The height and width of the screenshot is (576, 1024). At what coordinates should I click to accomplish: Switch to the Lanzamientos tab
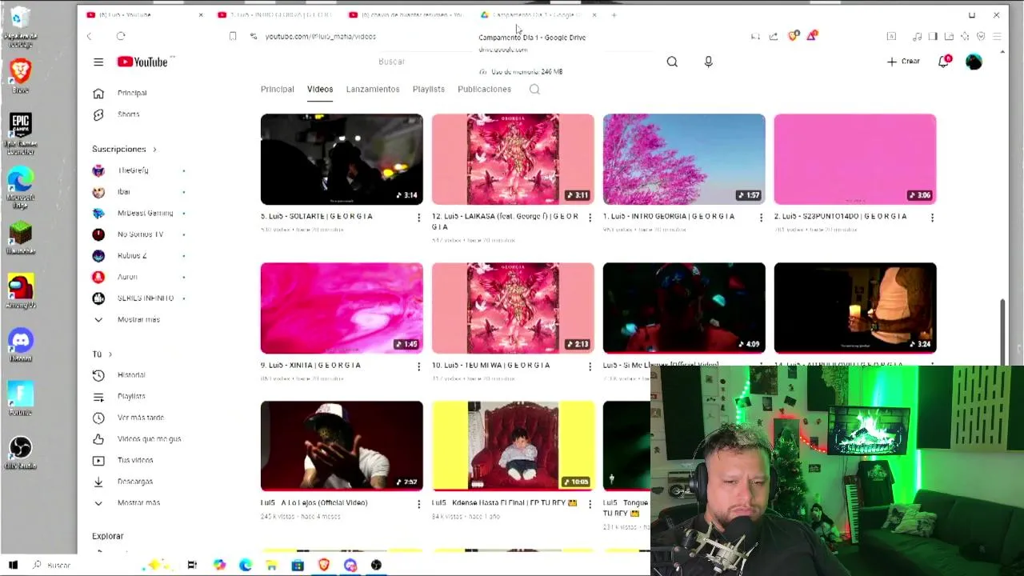pyautogui.click(x=373, y=90)
